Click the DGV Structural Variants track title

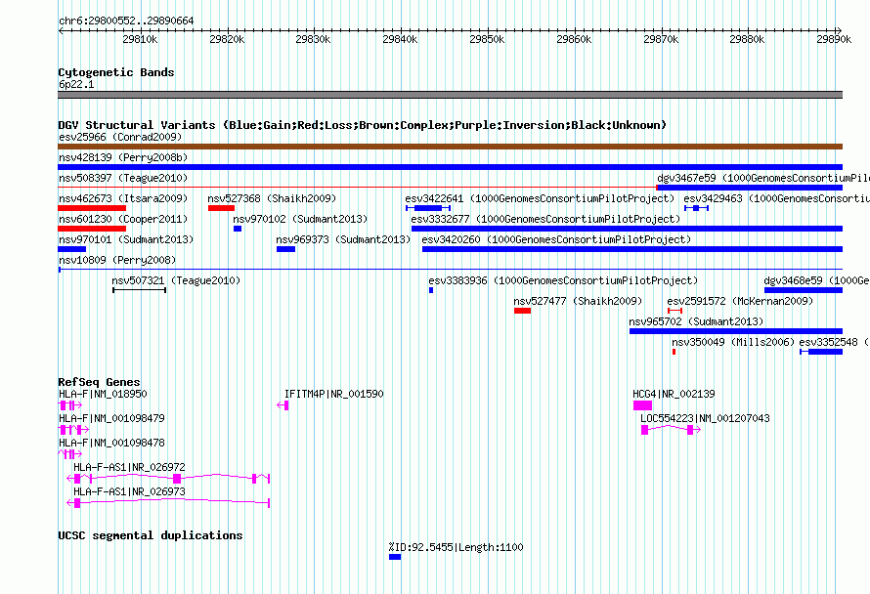[363, 125]
